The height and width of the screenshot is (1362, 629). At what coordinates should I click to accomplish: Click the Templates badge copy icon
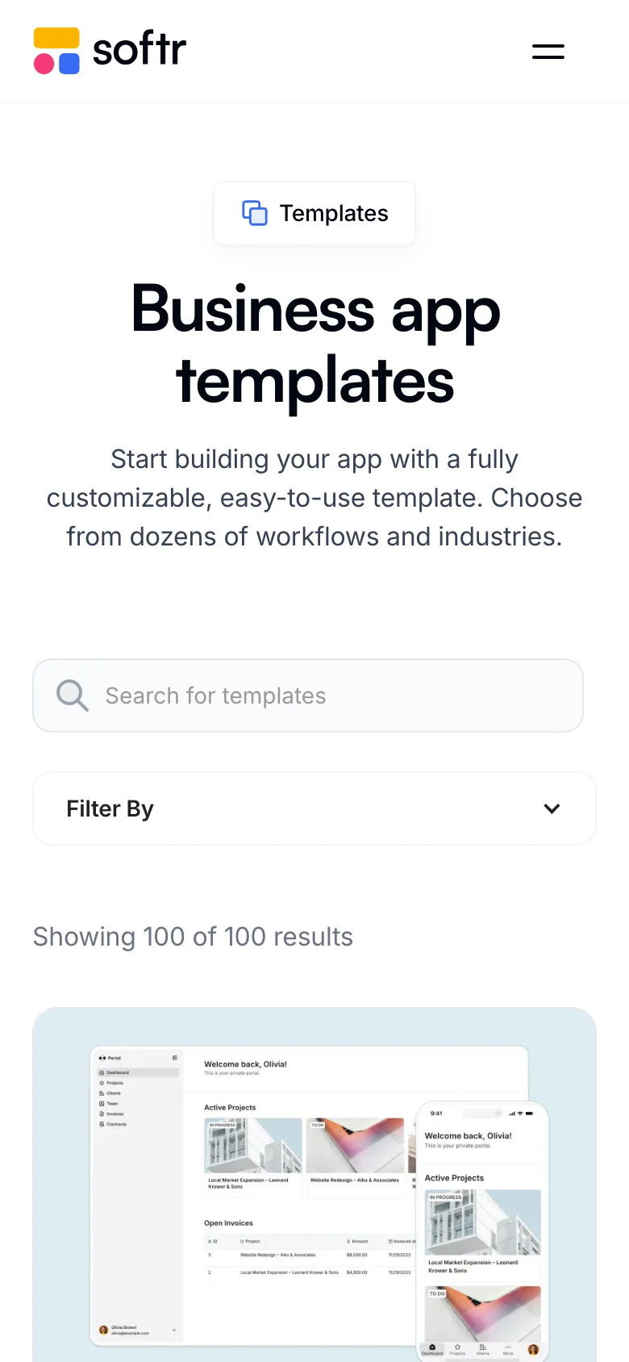[253, 212]
